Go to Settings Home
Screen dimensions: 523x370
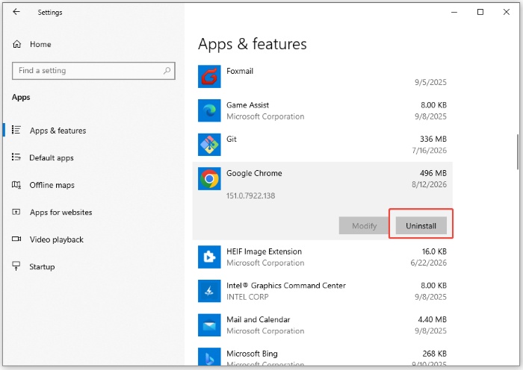(40, 44)
